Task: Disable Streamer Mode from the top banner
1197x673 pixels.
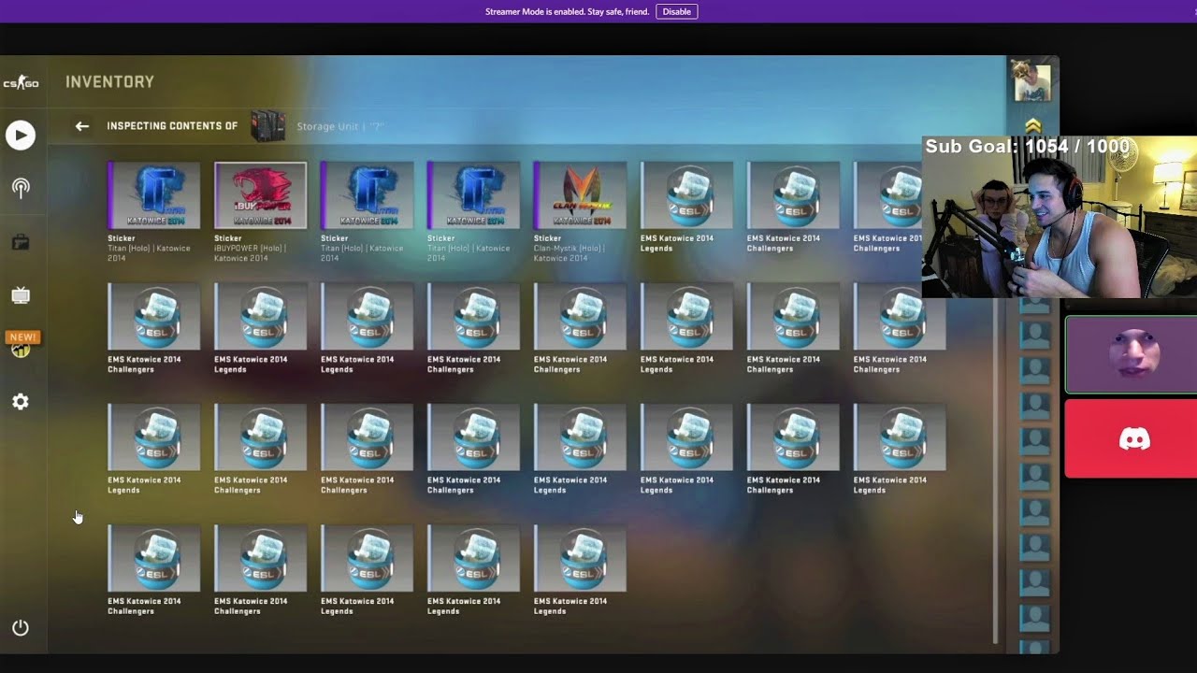Action: tap(676, 11)
